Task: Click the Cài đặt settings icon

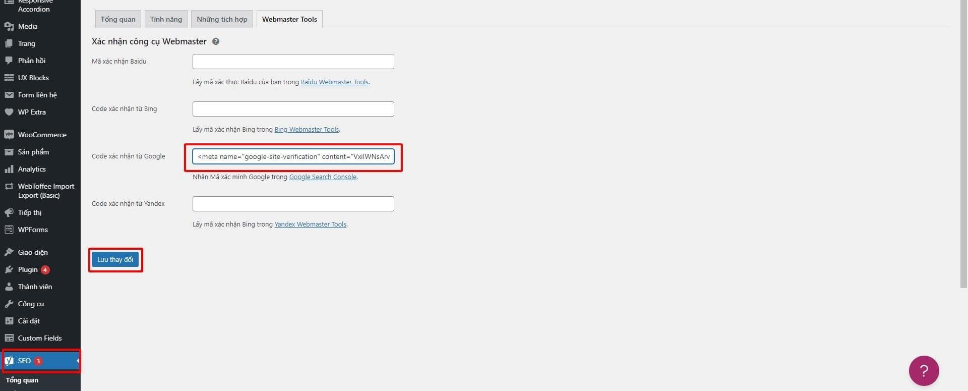Action: (x=9, y=321)
